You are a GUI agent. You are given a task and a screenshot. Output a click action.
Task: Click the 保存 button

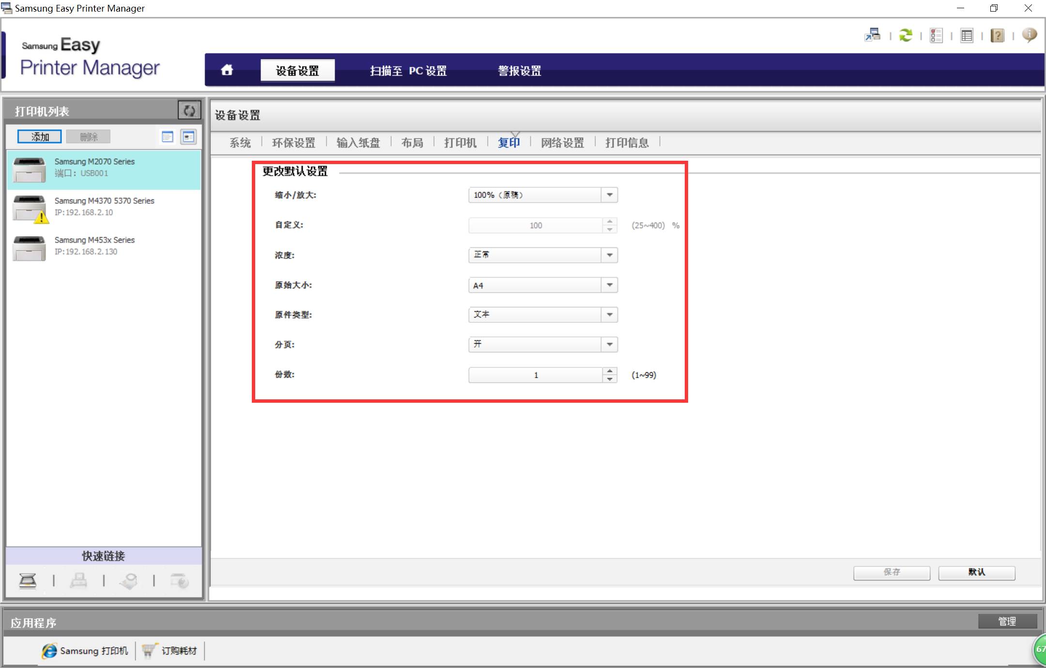click(892, 572)
